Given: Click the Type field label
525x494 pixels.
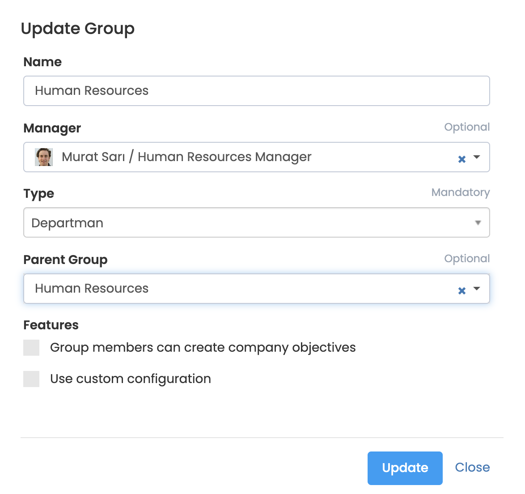Looking at the screenshot, I should click(x=39, y=193).
